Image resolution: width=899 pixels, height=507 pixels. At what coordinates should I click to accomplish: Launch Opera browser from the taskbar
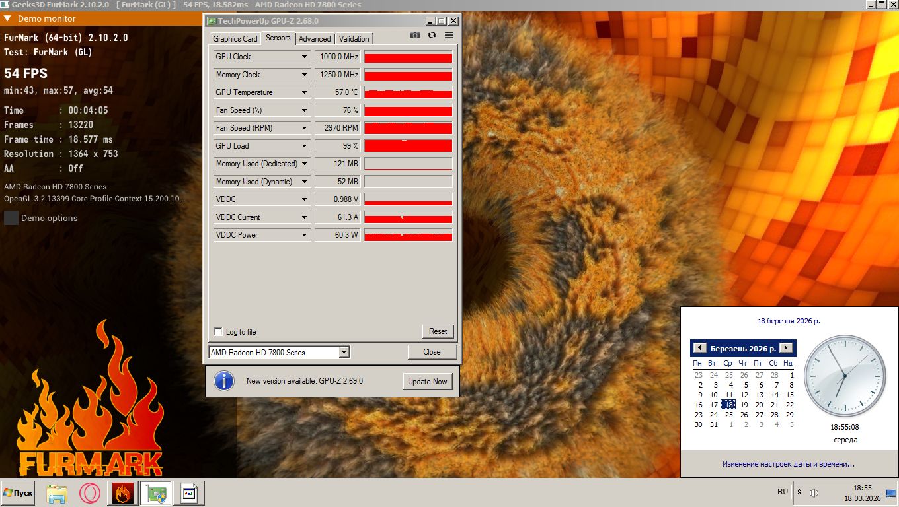tap(89, 493)
